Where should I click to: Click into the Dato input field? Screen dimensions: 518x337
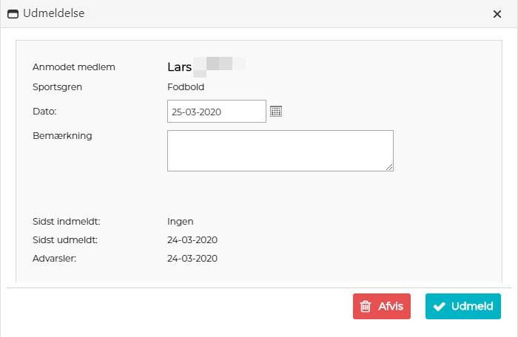pos(216,112)
